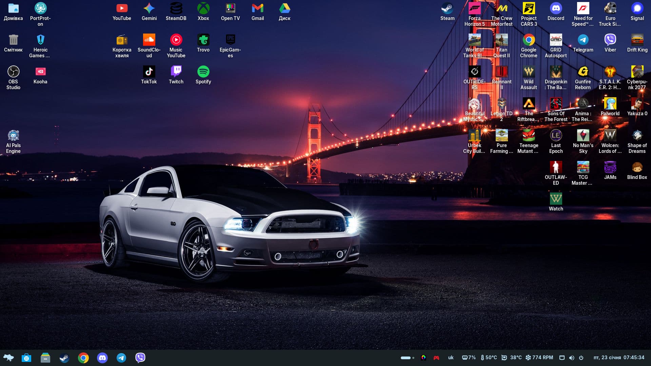Click the date and time clock
Screen dimensions: 651x366
click(619, 358)
